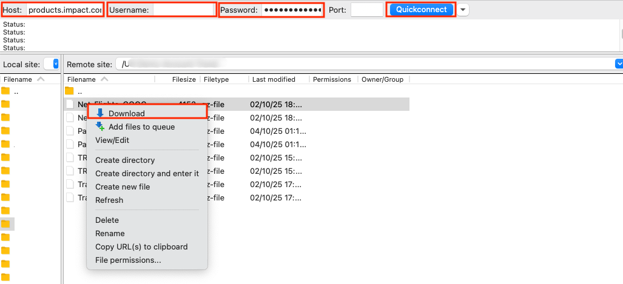Click the highlighted folder in local file list
Screen dimensions: 623x284
[x=6, y=224]
